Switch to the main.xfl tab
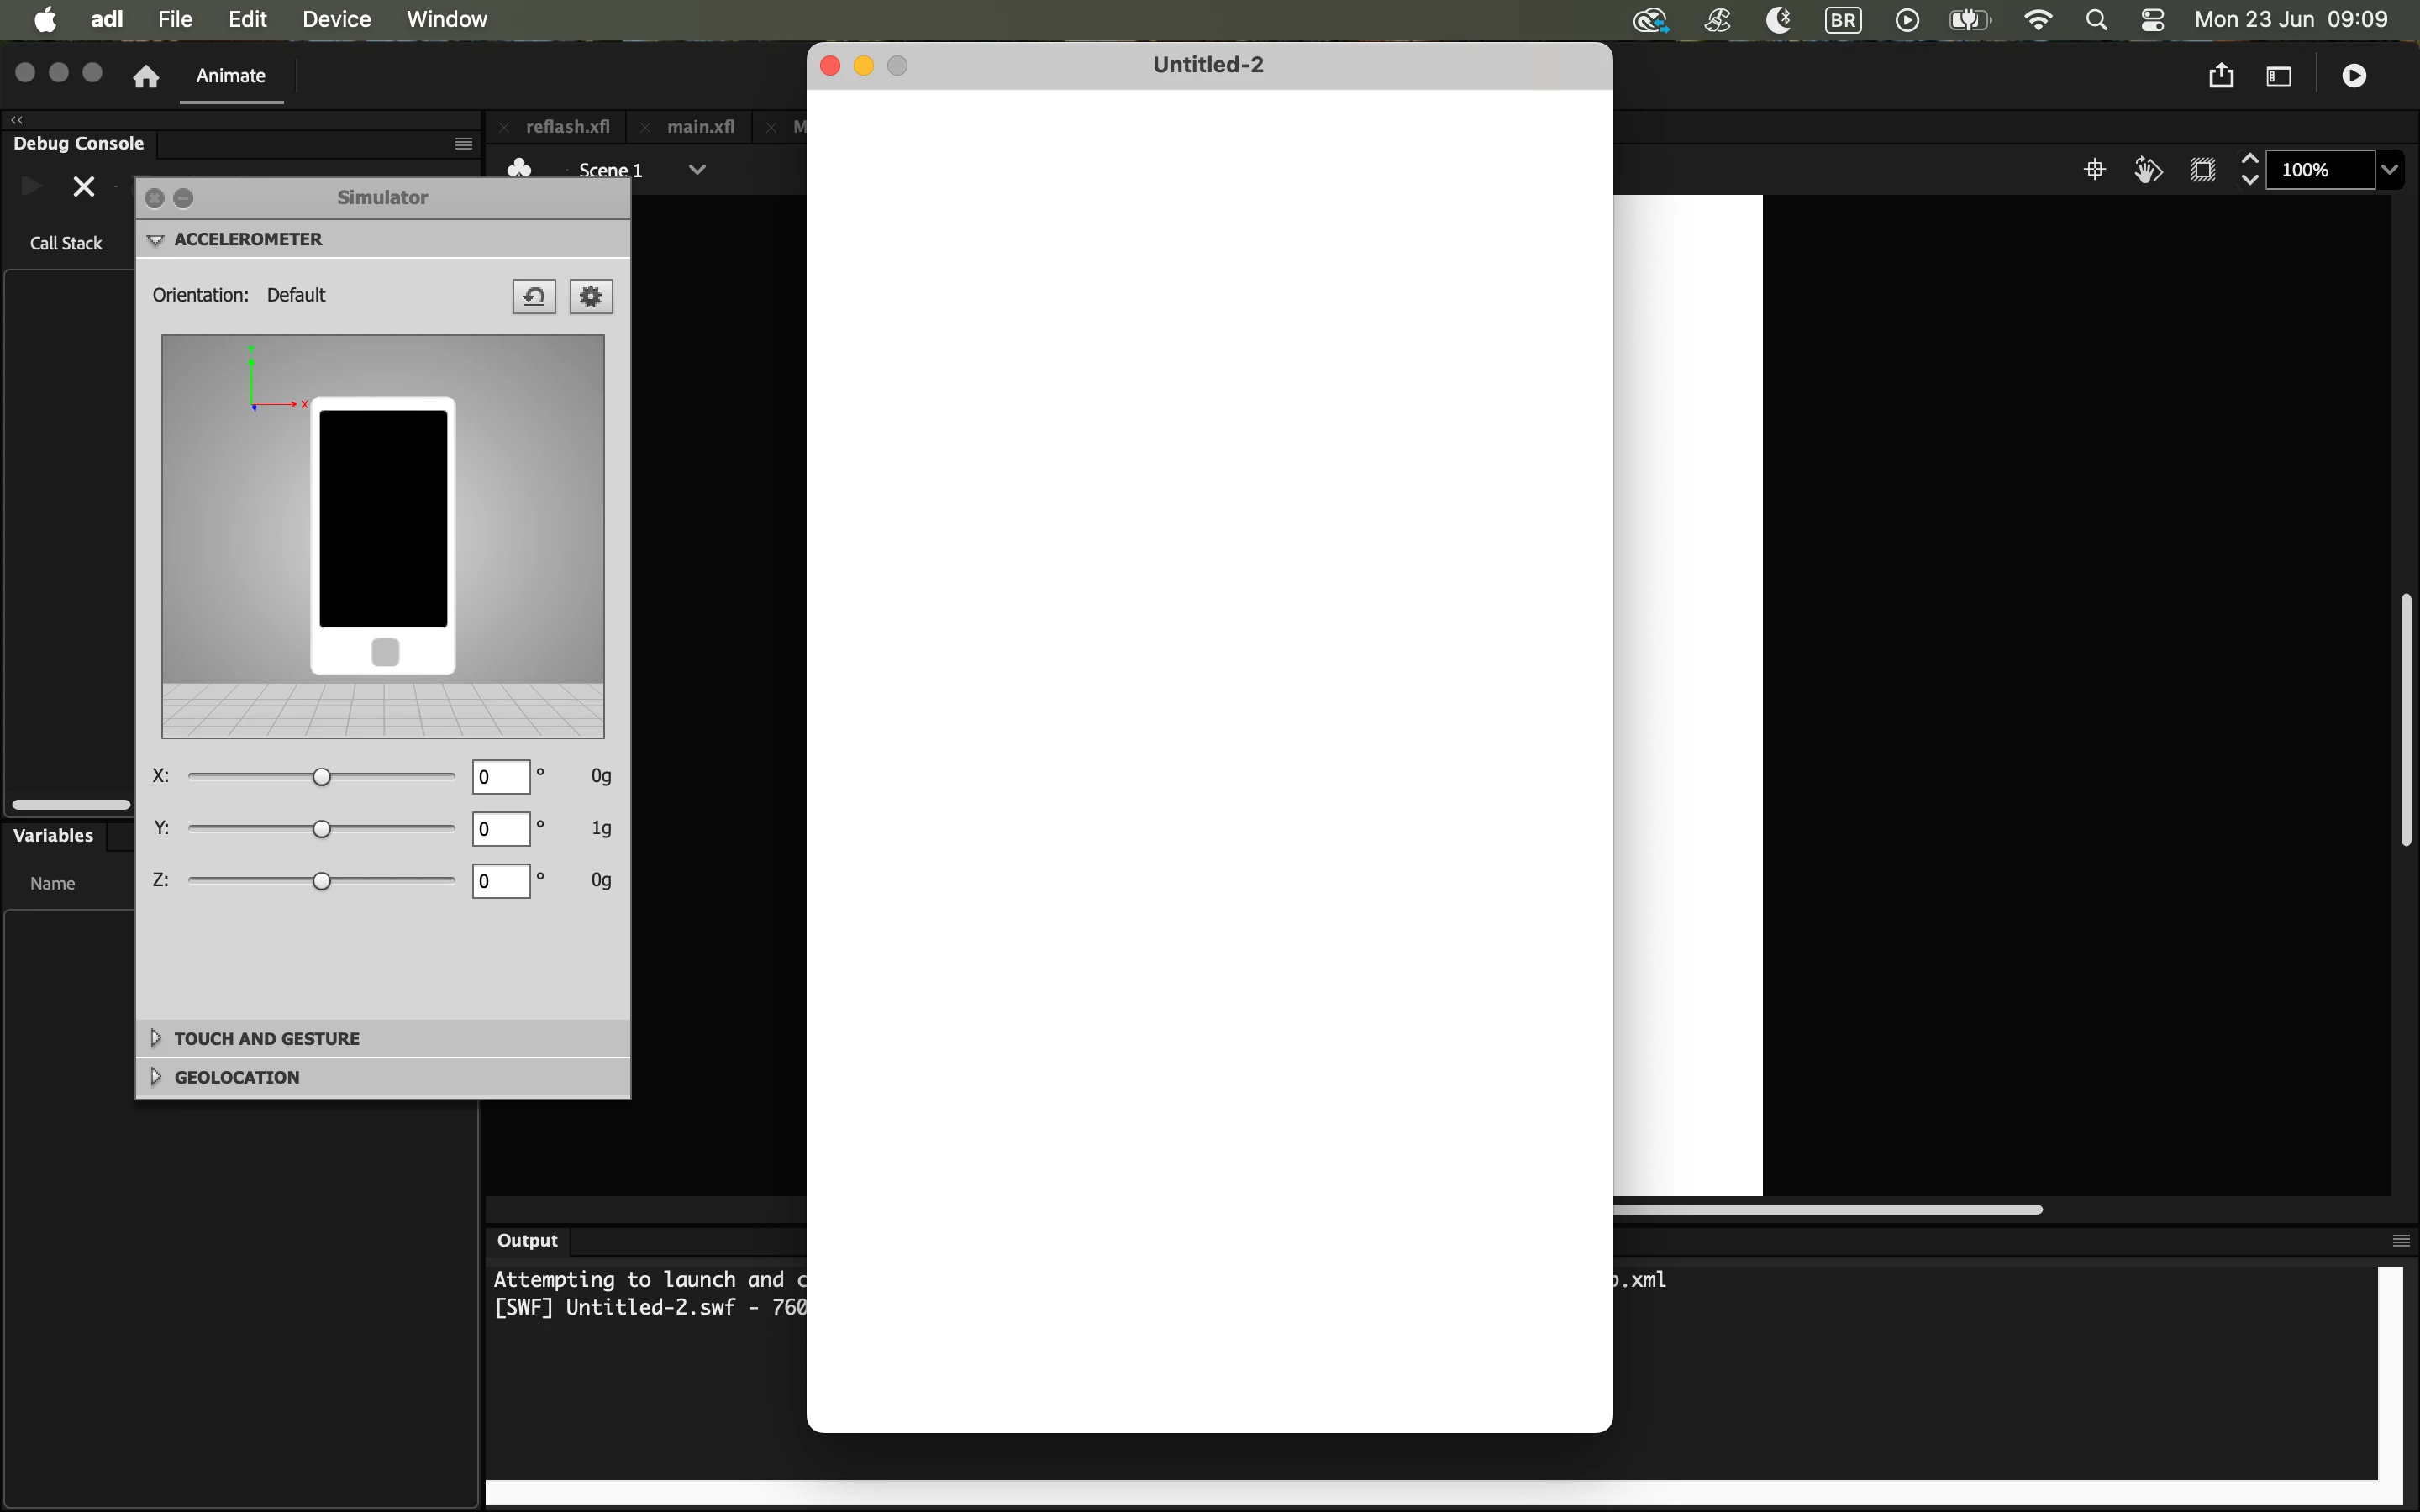The width and height of the screenshot is (2420, 1512). [x=700, y=127]
